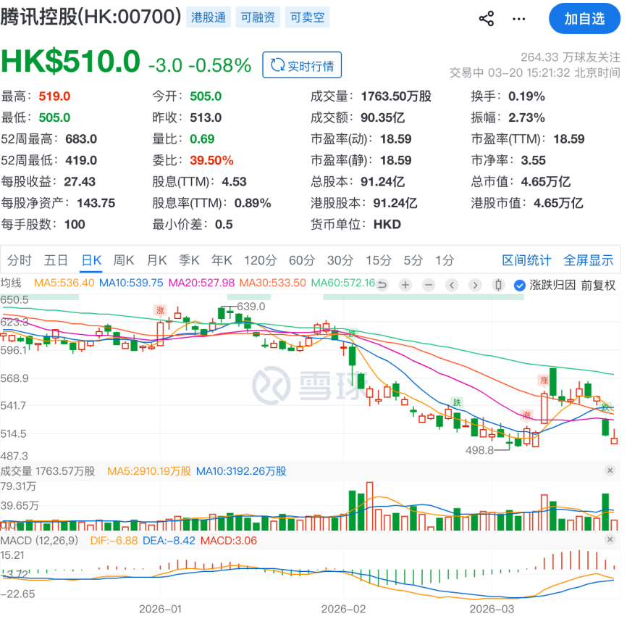Click the MA30:533.50 moving average label
The width and height of the screenshot is (627, 619).
273,283
